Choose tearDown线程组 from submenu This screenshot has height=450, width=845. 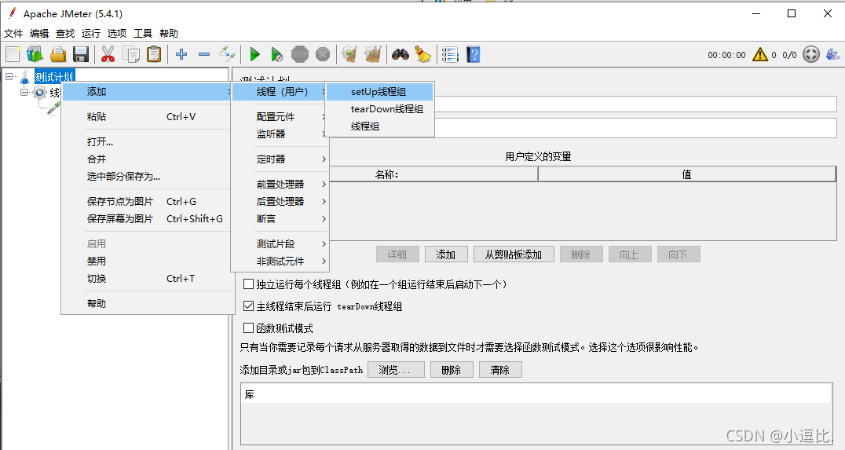tap(380, 109)
